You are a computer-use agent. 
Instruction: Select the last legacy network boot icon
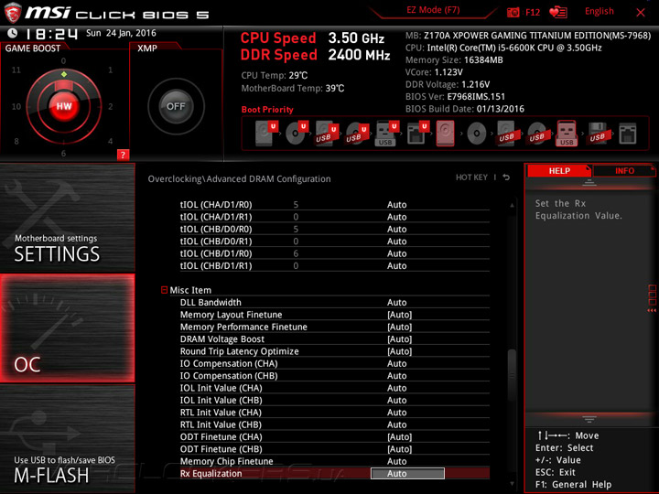628,134
